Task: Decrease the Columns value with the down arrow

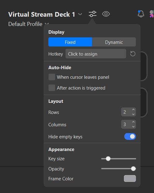Action: (x=133, y=127)
